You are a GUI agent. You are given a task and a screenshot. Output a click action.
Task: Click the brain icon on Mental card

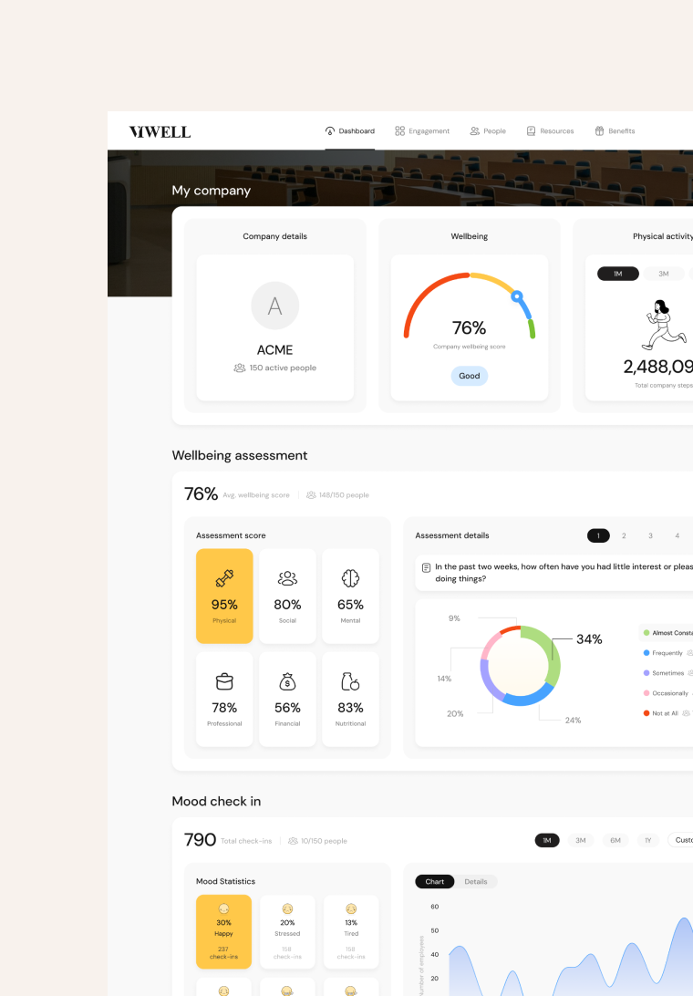tap(351, 578)
